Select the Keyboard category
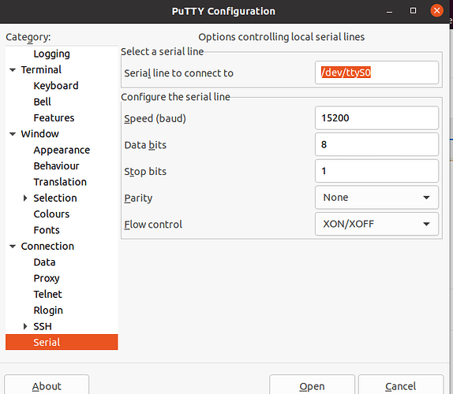This screenshot has width=453, height=394. click(x=56, y=86)
